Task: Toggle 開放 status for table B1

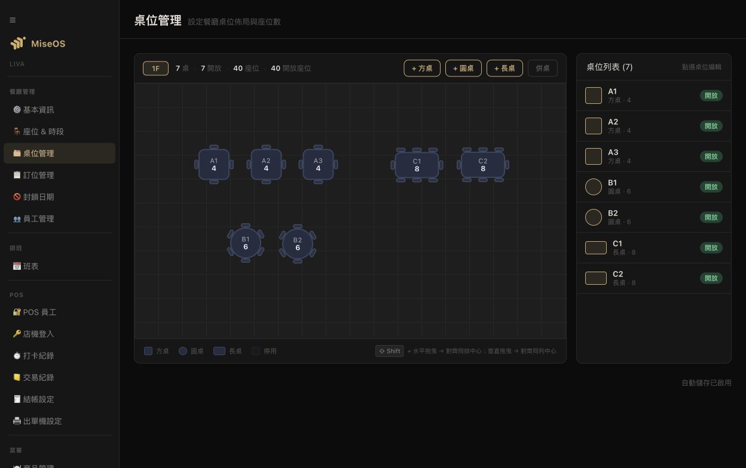Action: (711, 187)
